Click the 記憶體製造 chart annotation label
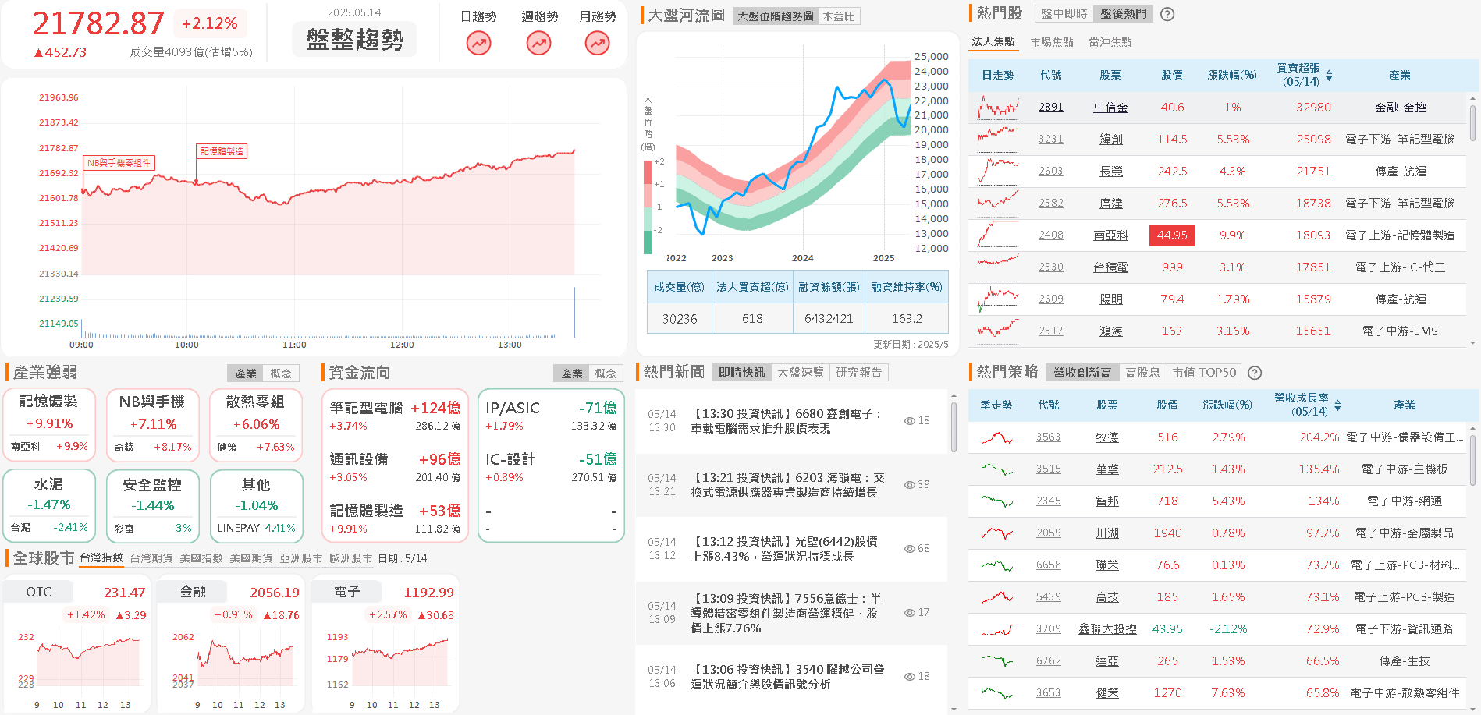This screenshot has width=1481, height=715. click(x=222, y=151)
